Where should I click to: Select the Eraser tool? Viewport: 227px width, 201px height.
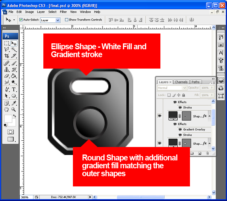point(7,76)
